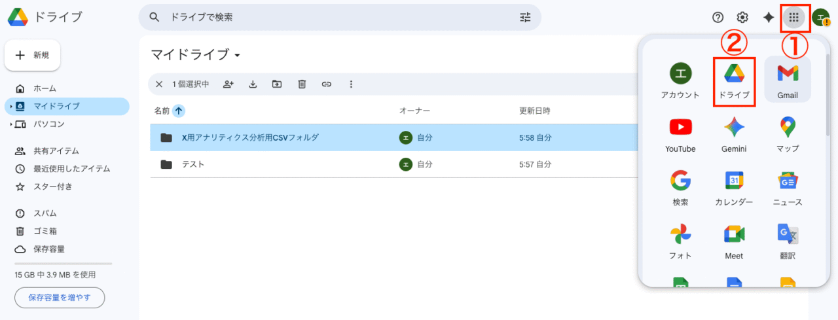The height and width of the screenshot is (320, 838).
Task: Expand the パソコン tree arrow in sidebar
Action: click(x=11, y=124)
